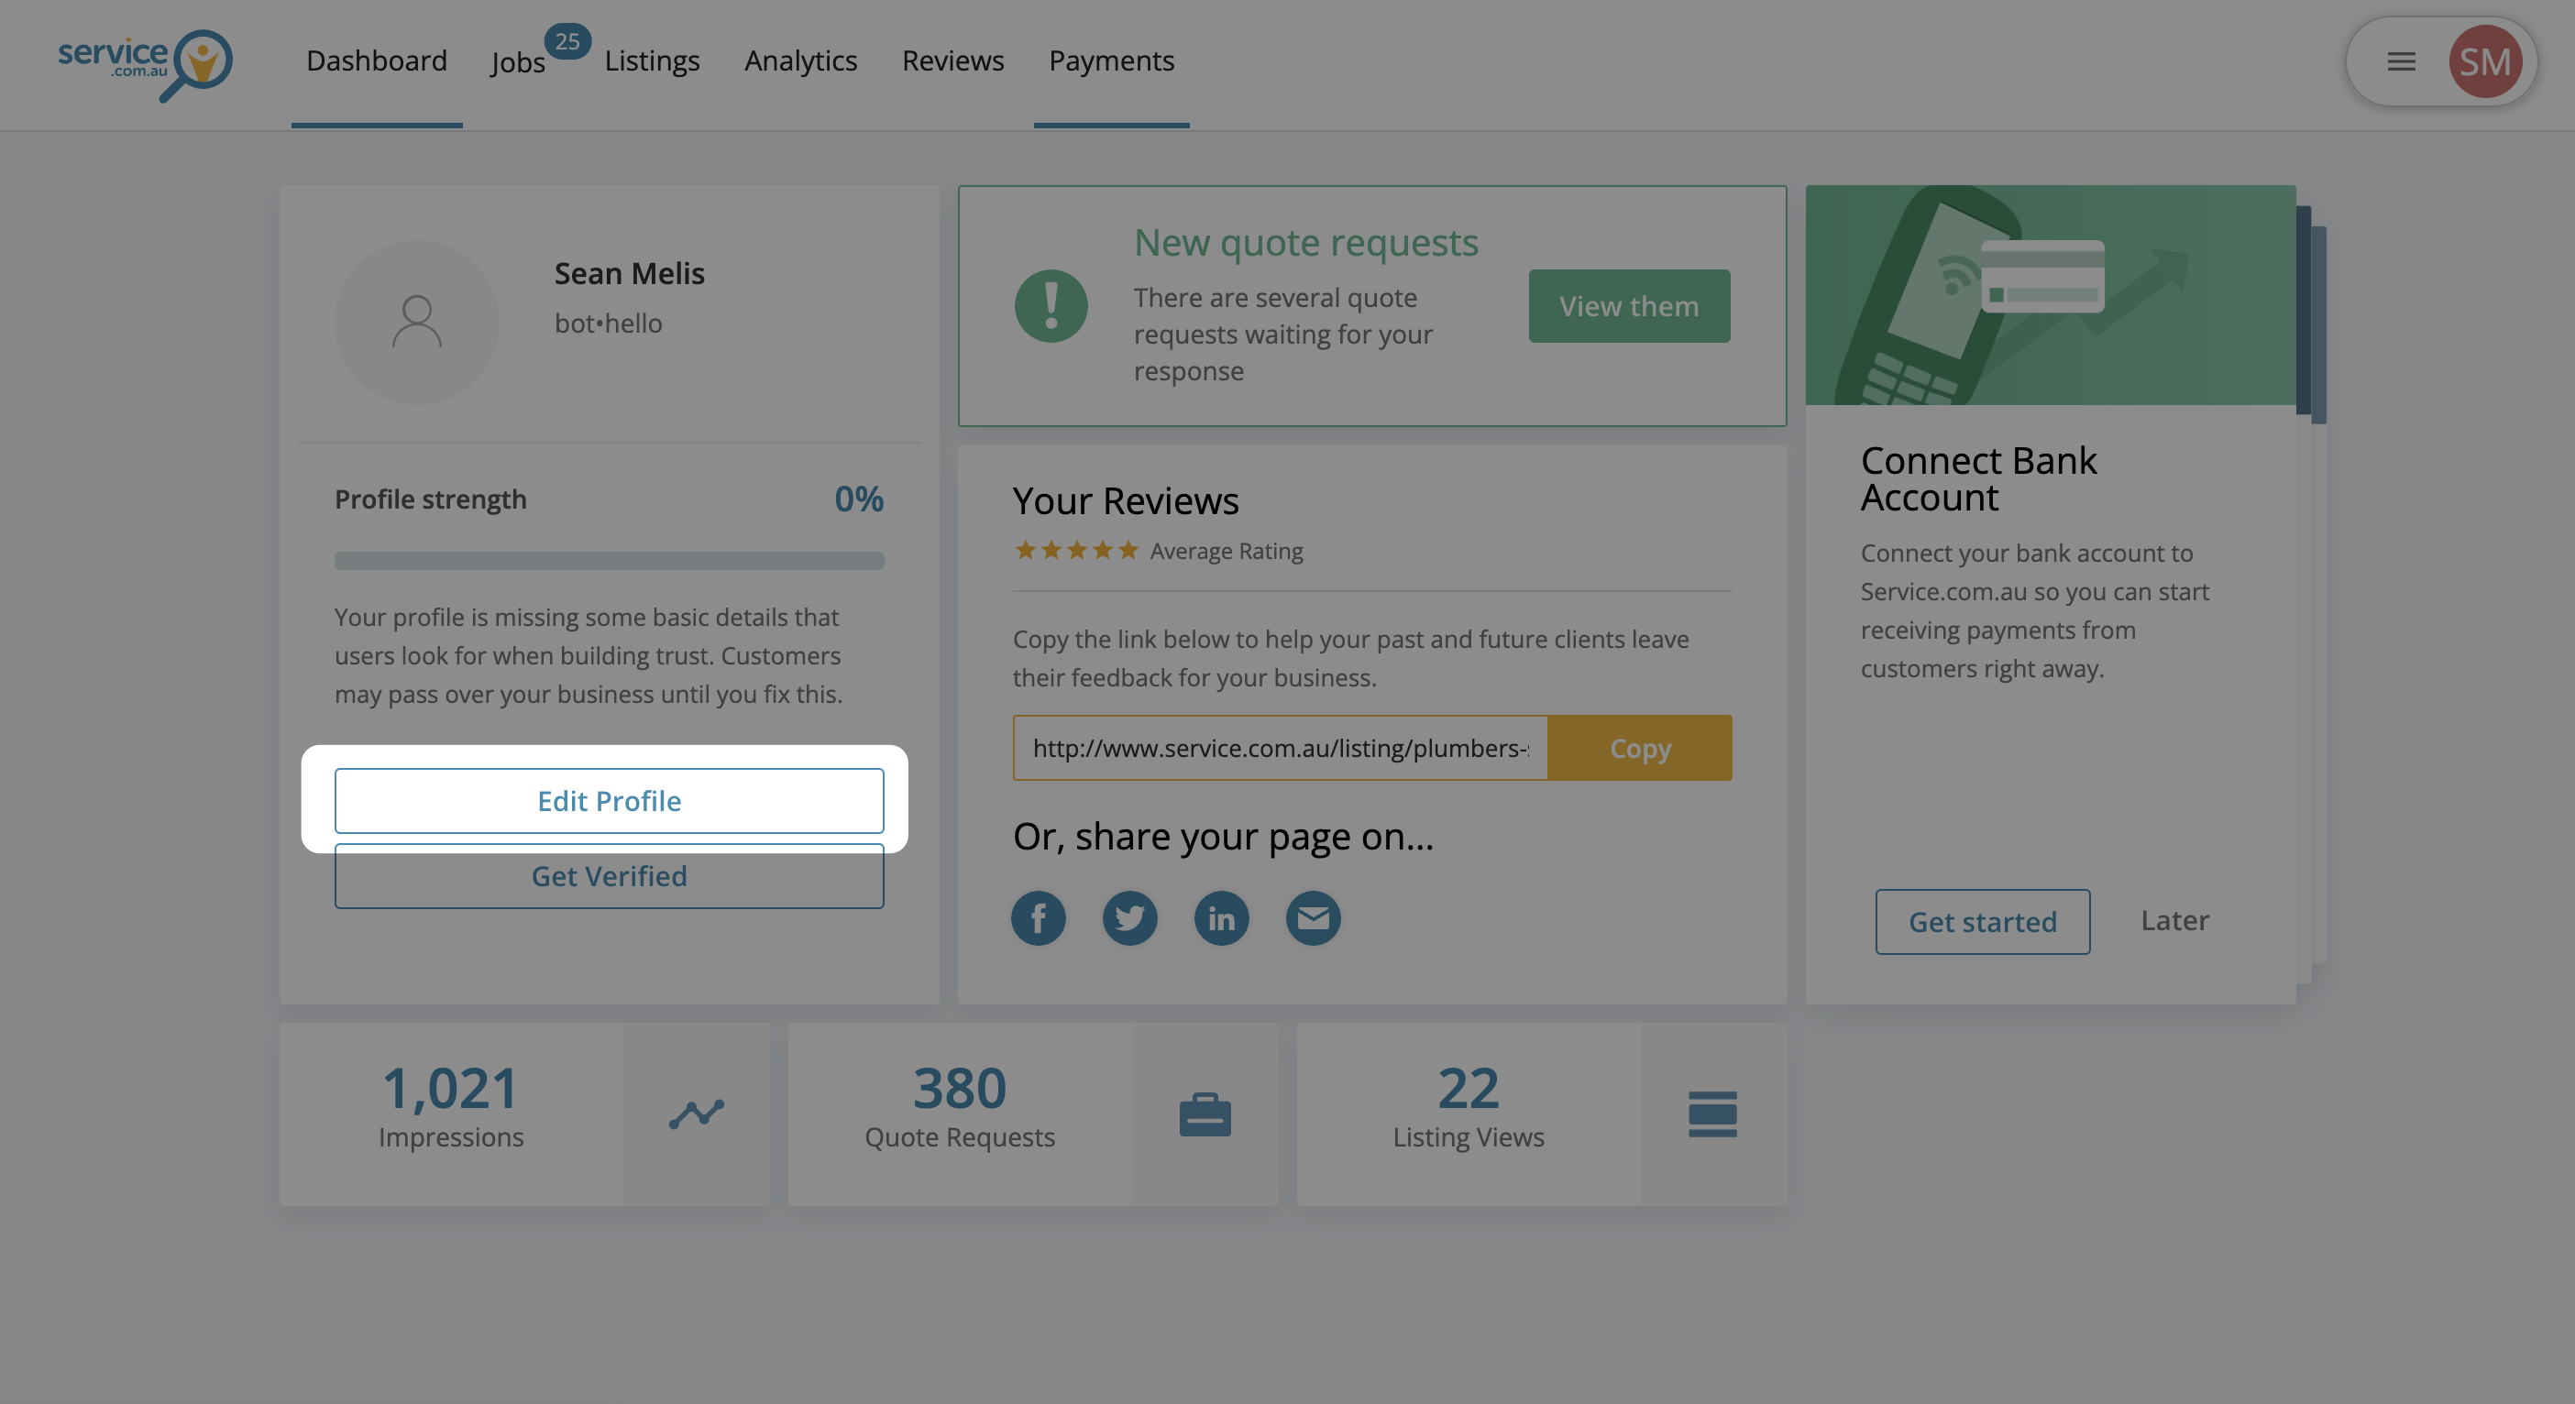Click the Get Verified button
This screenshot has width=2575, height=1404.
click(x=609, y=876)
